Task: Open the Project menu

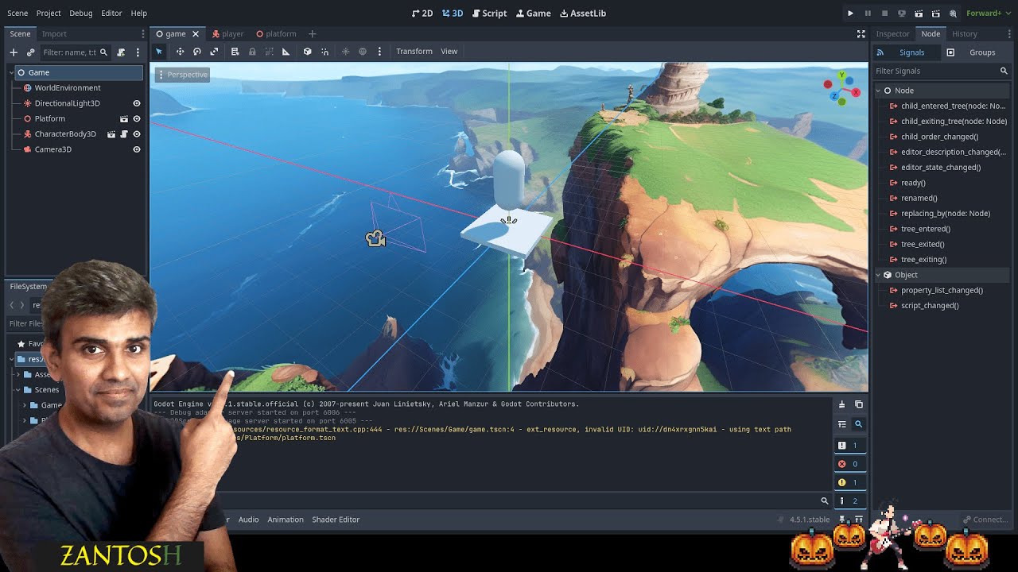Action: 49,14
